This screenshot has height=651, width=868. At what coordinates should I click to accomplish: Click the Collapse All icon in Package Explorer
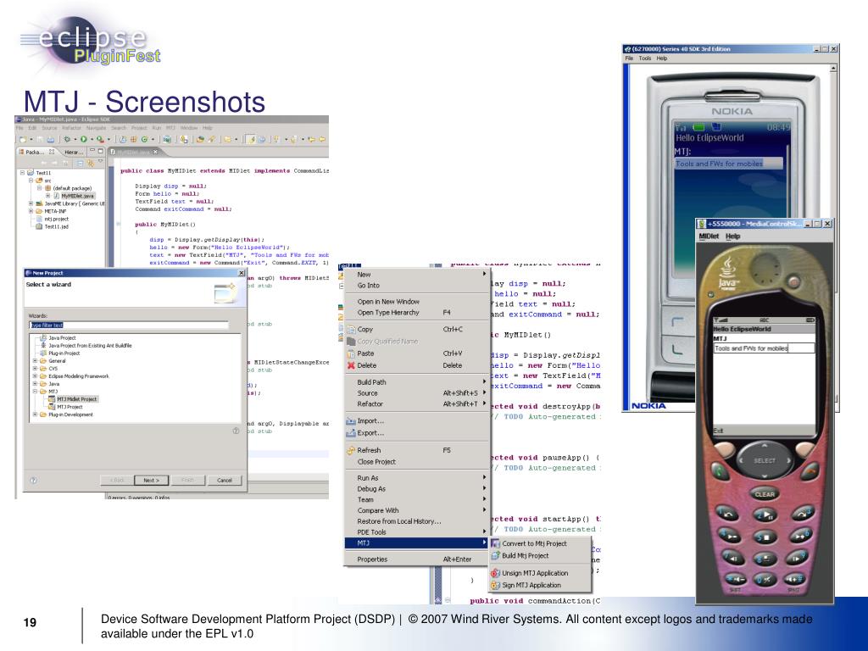click(x=80, y=164)
